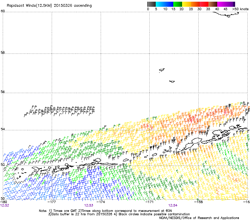Click the legend tick label '15'
Screen dimensions: 250x220
tap(173, 9)
